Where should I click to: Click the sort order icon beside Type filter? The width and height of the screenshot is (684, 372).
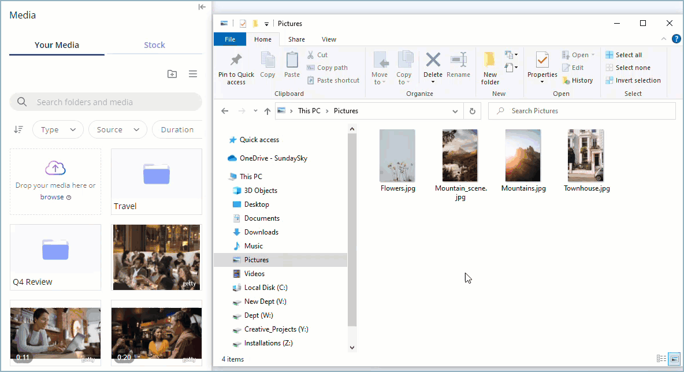click(x=18, y=129)
